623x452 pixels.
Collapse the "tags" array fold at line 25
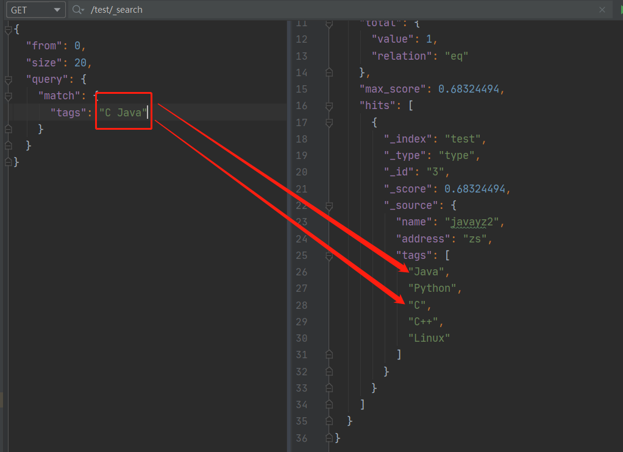tap(329, 256)
